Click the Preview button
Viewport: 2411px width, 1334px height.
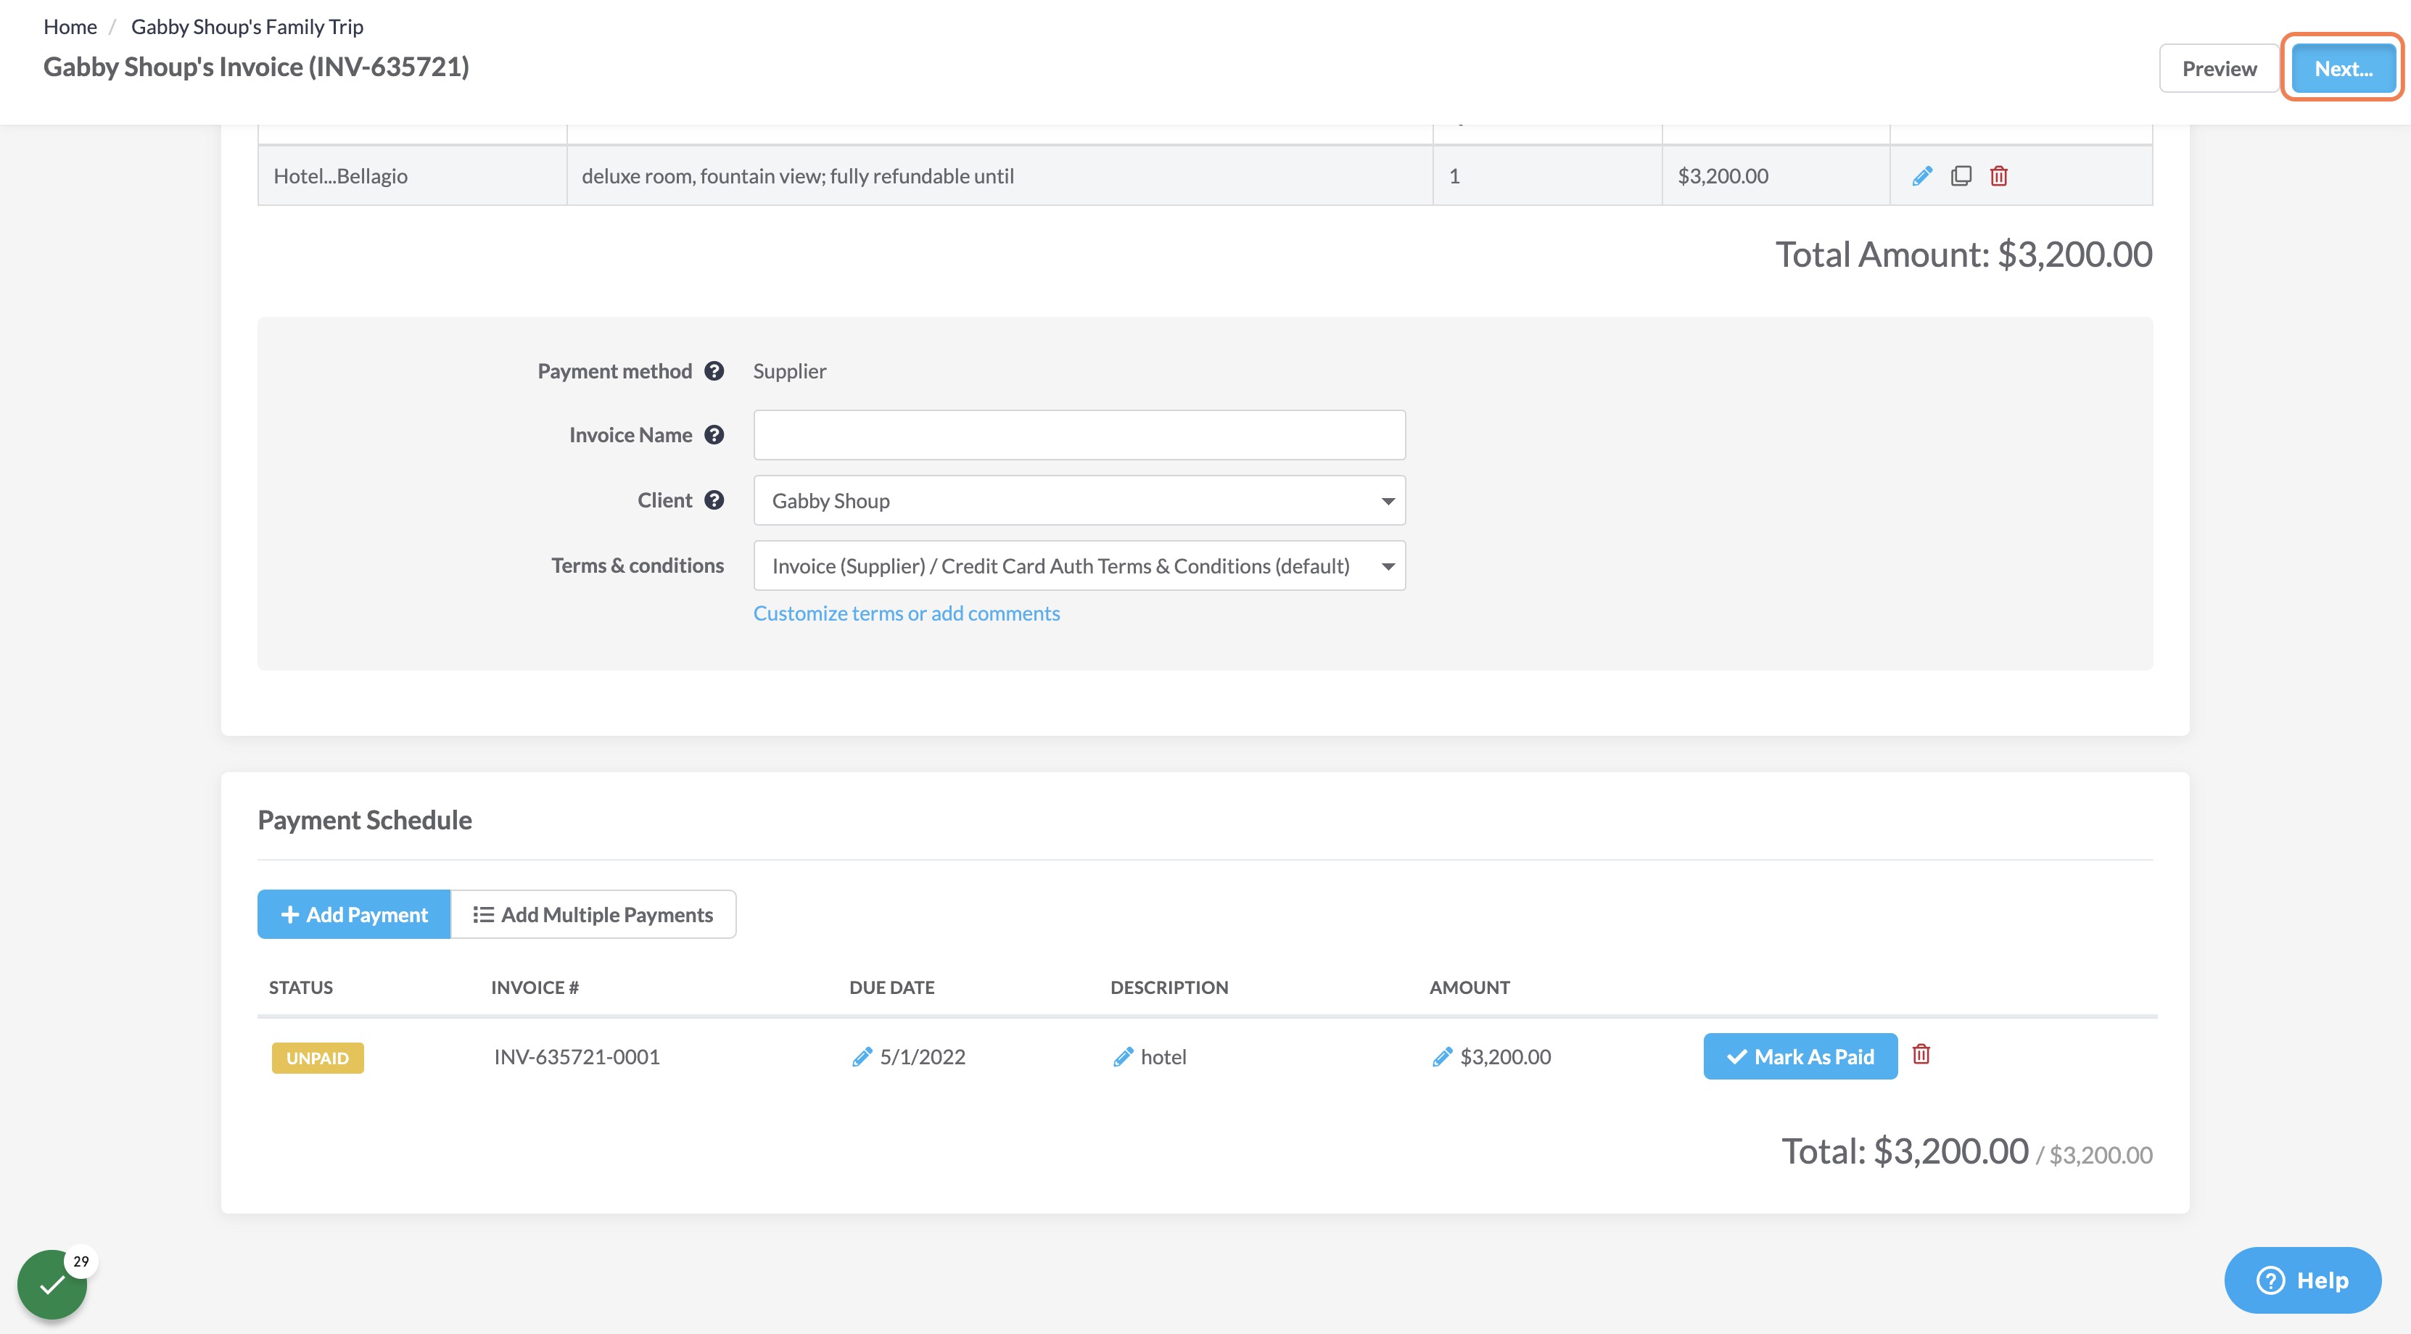[2218, 68]
